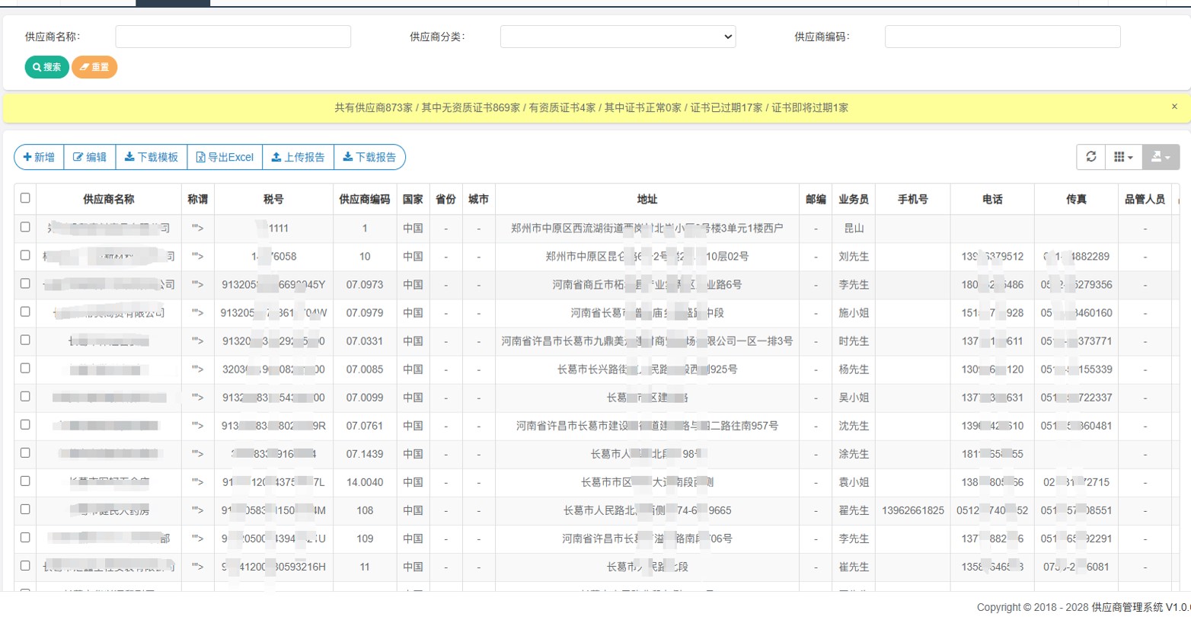Open the columns visibility grid dropdown
The image size is (1191, 617).
click(x=1123, y=157)
